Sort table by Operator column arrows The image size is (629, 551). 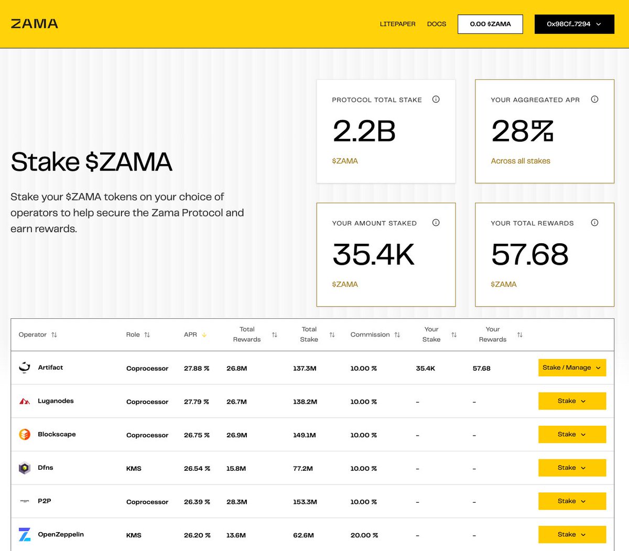54,334
